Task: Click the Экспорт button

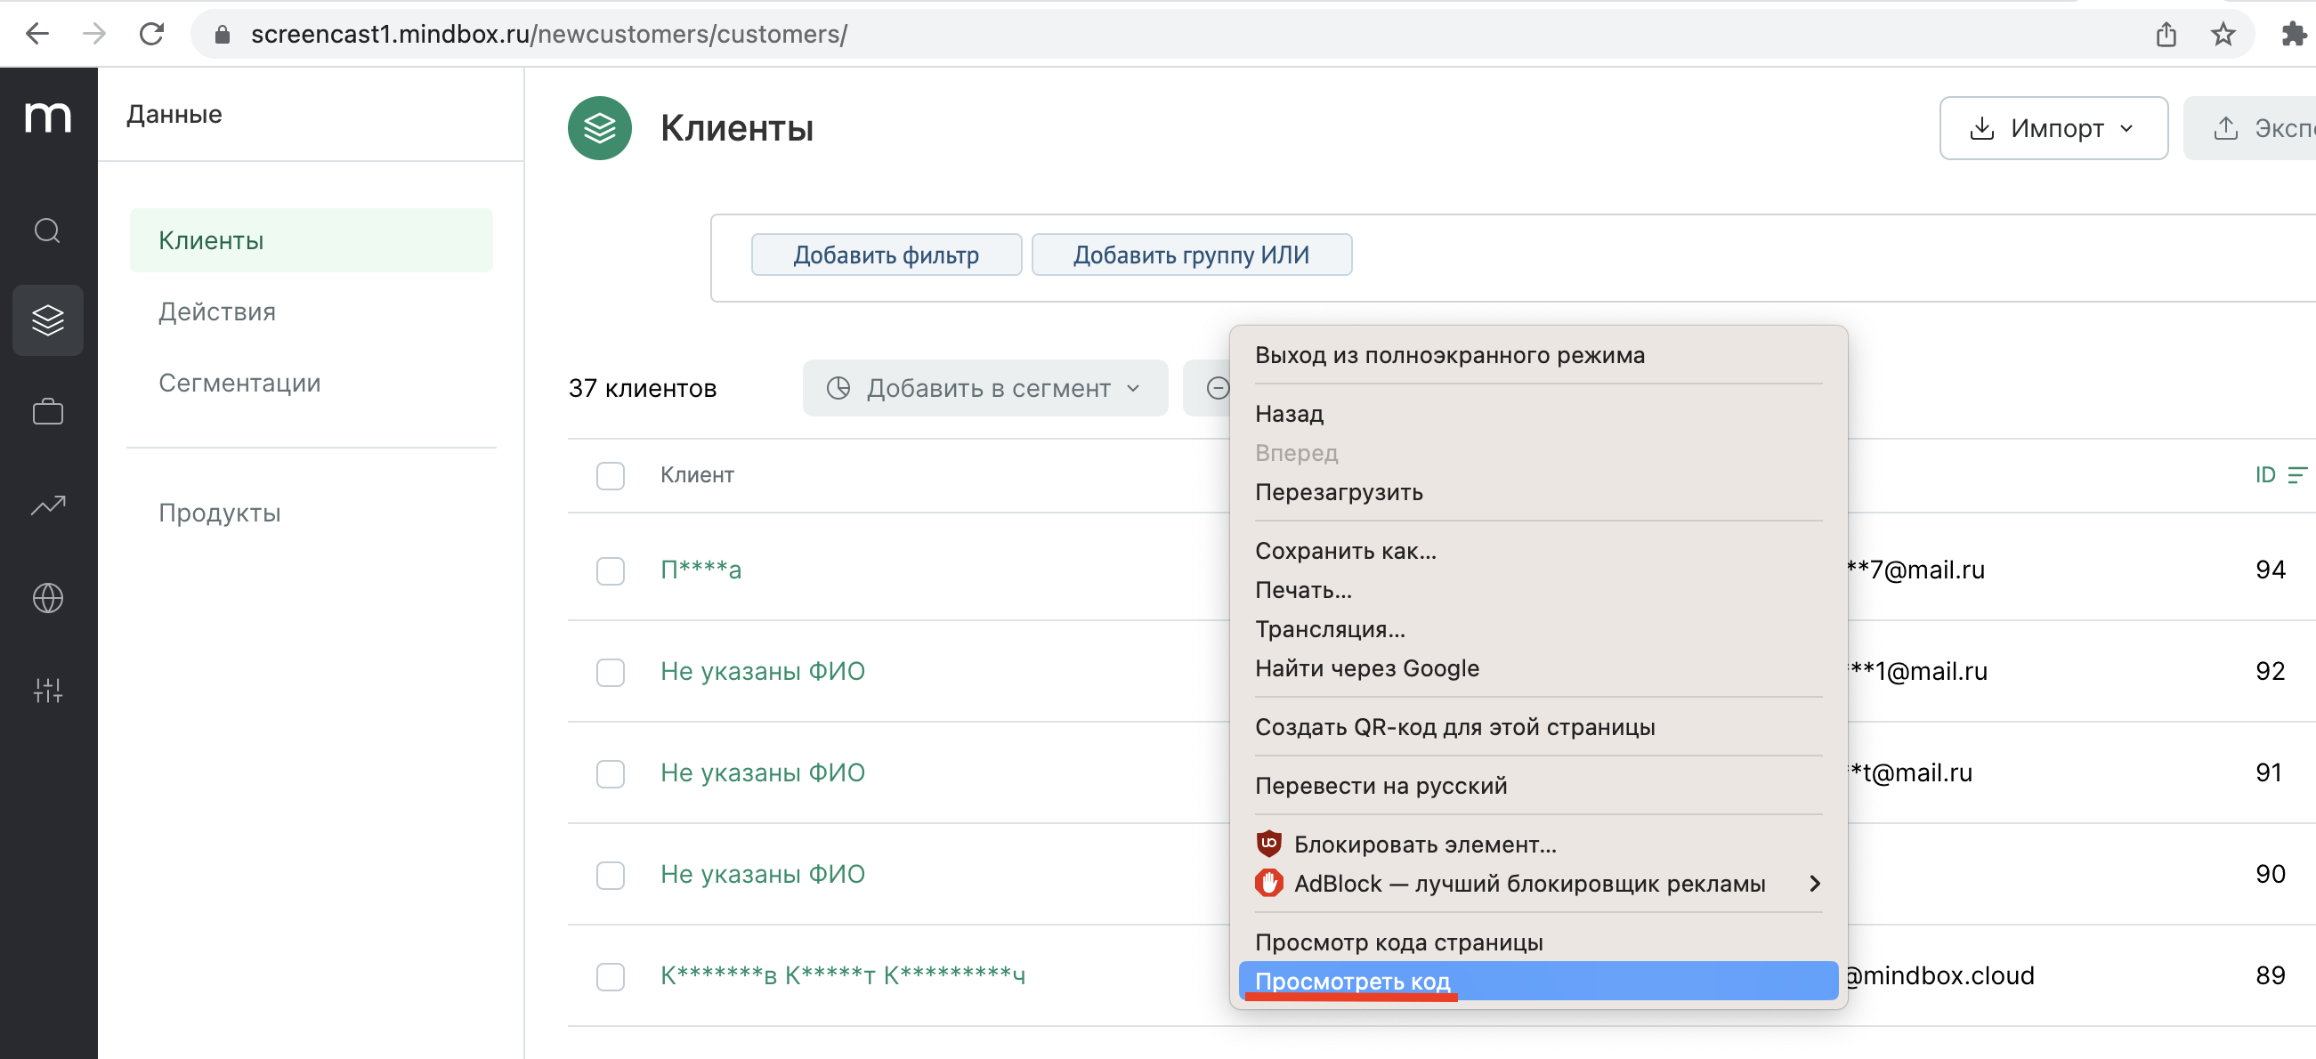Action: pos(2250,128)
